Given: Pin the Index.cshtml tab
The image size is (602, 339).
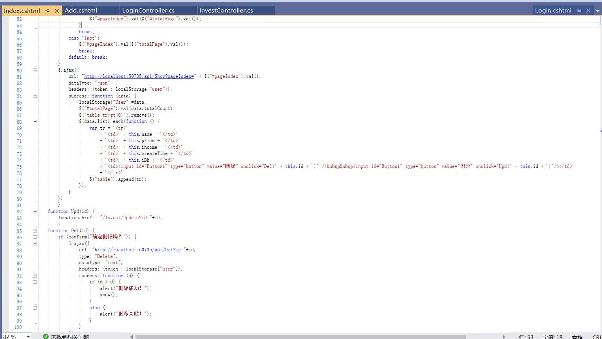Looking at the screenshot, I should (x=47, y=11).
